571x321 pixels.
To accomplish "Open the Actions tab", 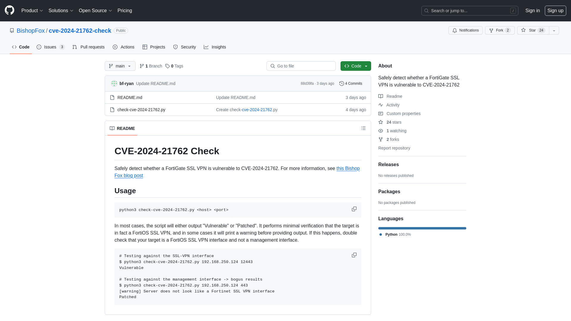I will [x=123, y=47].
